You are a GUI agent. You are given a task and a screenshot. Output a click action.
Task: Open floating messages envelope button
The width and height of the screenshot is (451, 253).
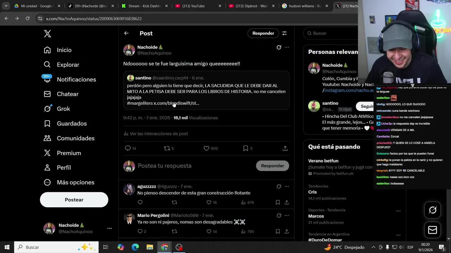pyautogui.click(x=433, y=230)
